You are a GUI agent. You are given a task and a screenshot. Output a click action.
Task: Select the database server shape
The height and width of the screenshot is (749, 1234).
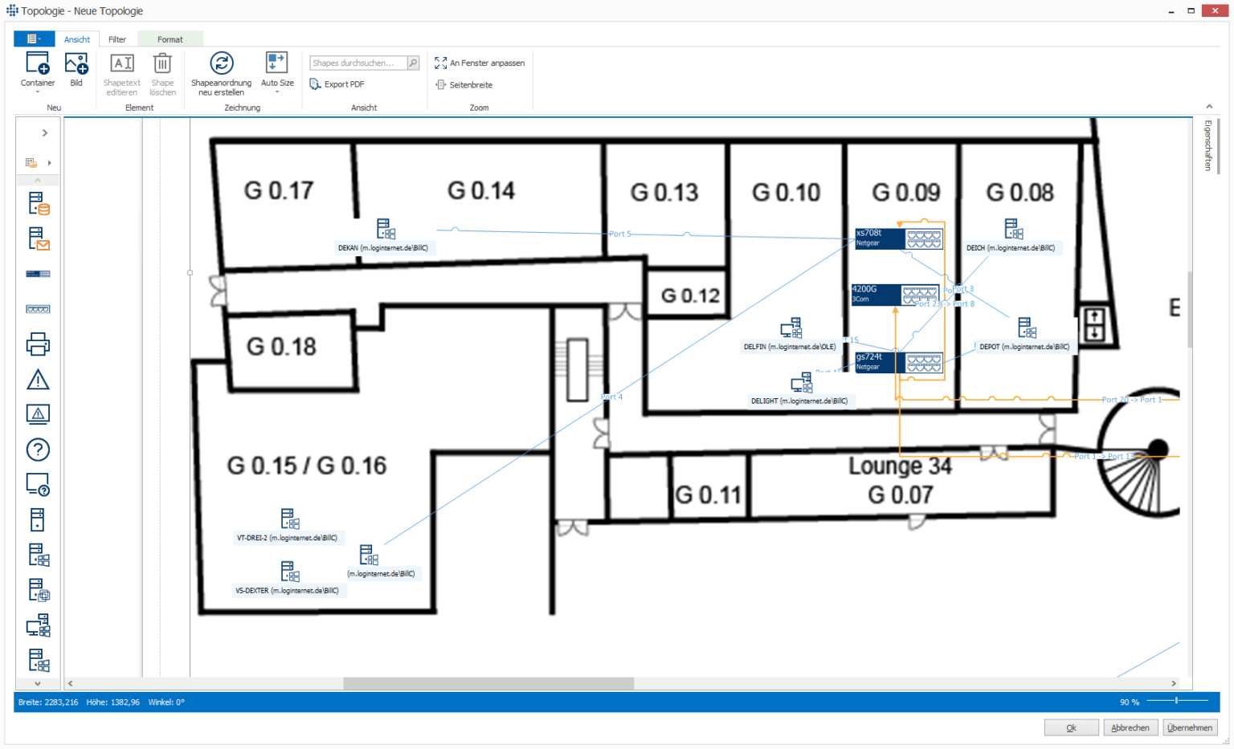[38, 204]
